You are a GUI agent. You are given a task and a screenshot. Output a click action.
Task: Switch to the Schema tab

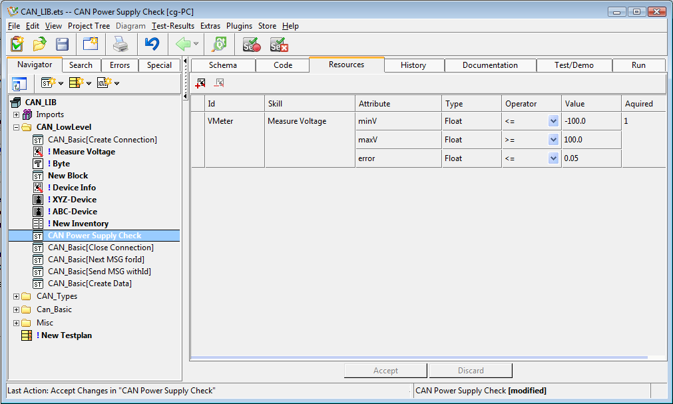[222, 65]
